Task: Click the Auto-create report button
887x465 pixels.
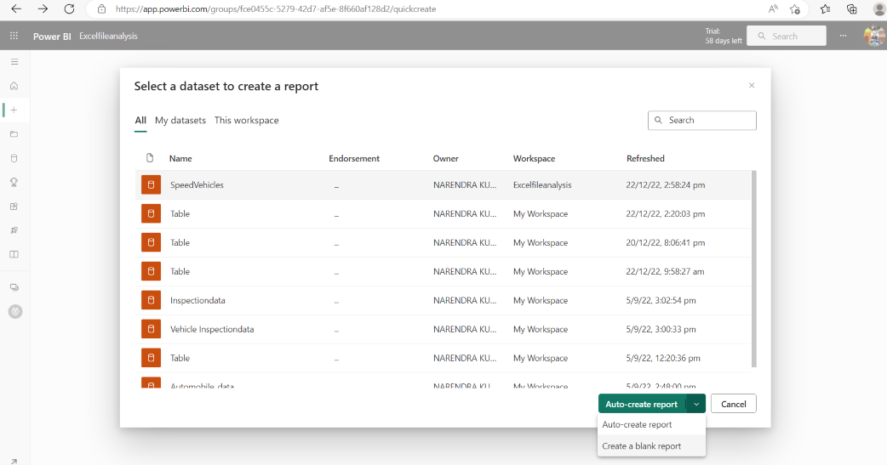Action: (x=642, y=404)
